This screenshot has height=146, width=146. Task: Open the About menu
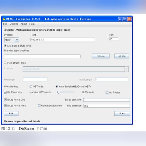(x=24, y=24)
